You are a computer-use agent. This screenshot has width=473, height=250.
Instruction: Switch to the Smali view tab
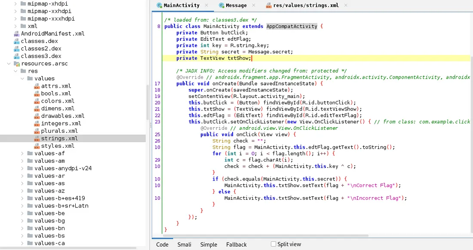(184, 244)
